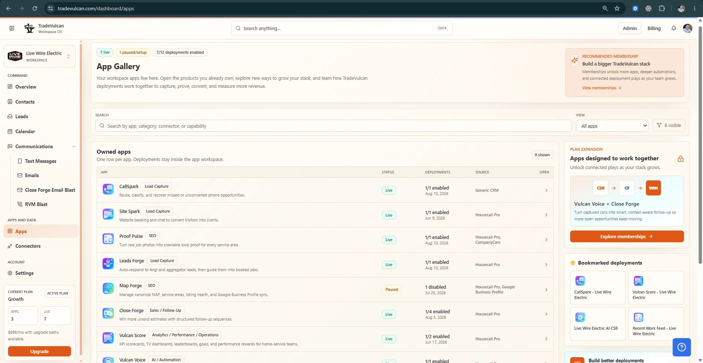Go to Overview in sidebar

coord(41,87)
